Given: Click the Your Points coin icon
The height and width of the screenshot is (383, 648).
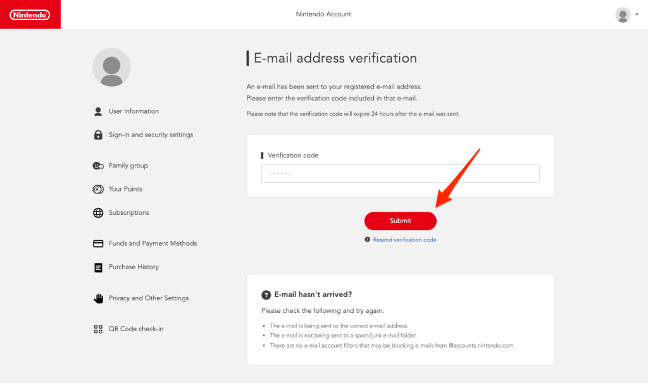Looking at the screenshot, I should (x=98, y=189).
